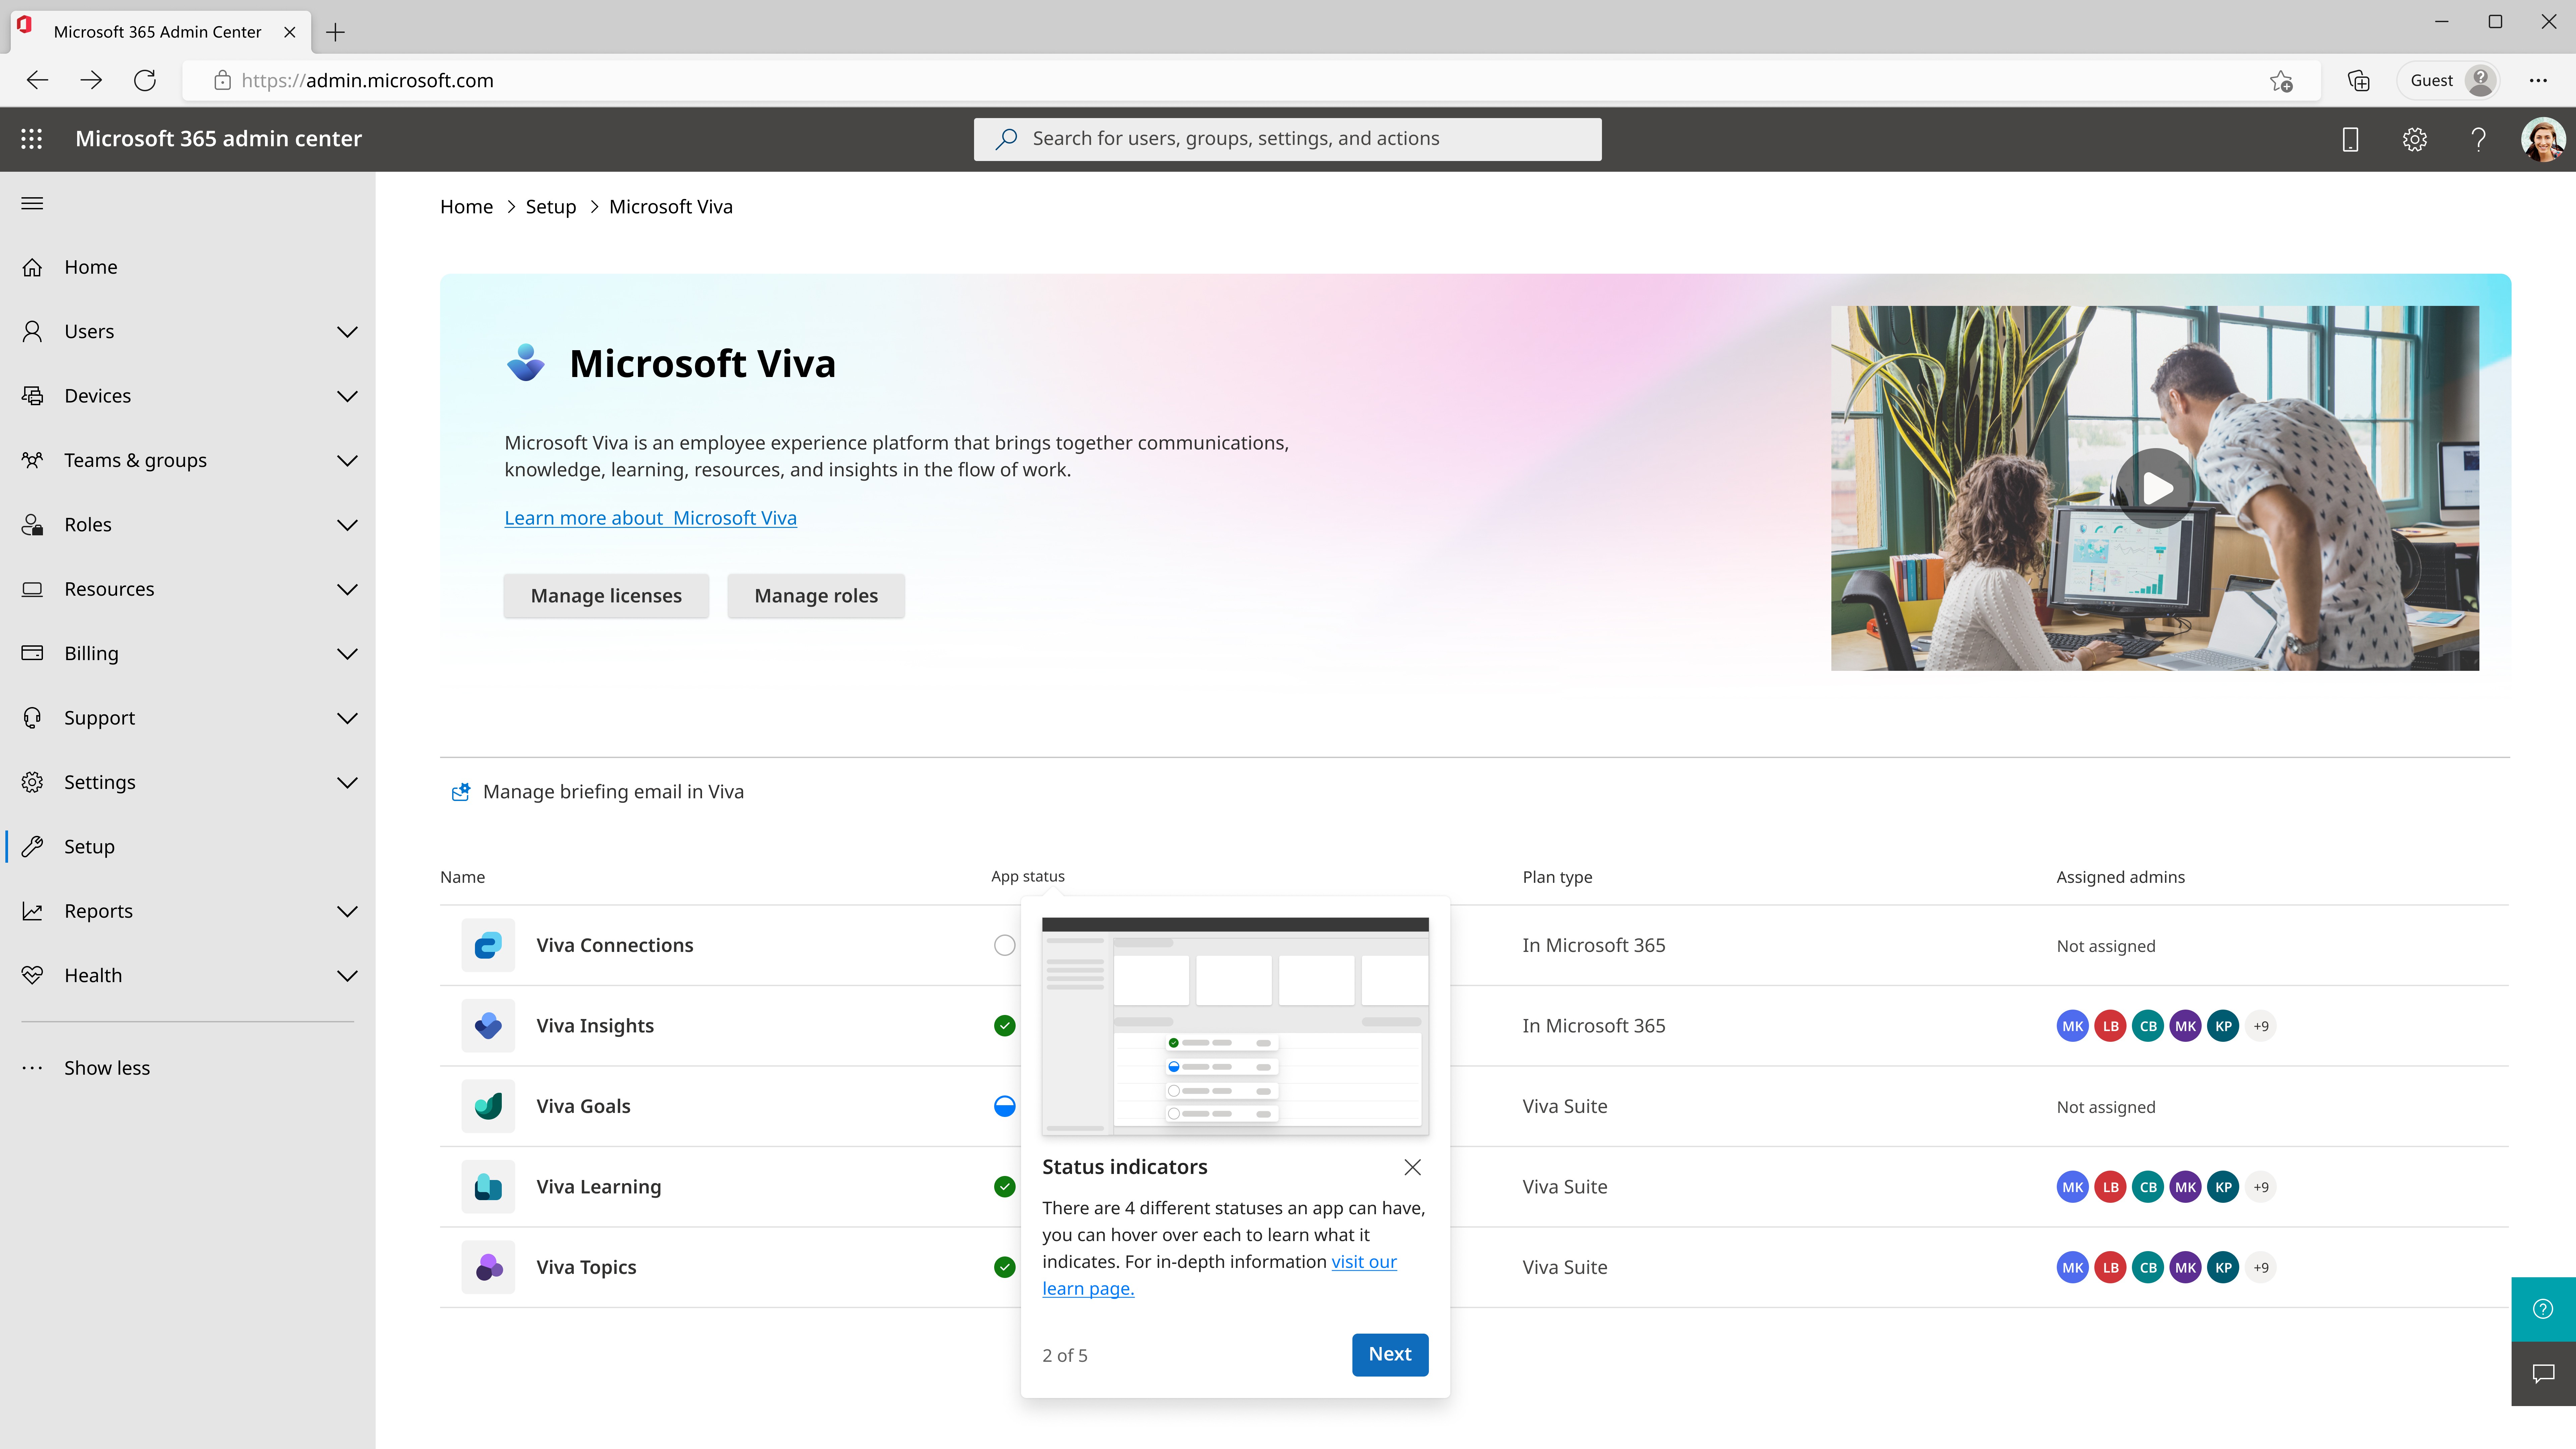2576x1449 pixels.
Task: Click the Viva Connections app icon
Action: pyautogui.click(x=488, y=945)
